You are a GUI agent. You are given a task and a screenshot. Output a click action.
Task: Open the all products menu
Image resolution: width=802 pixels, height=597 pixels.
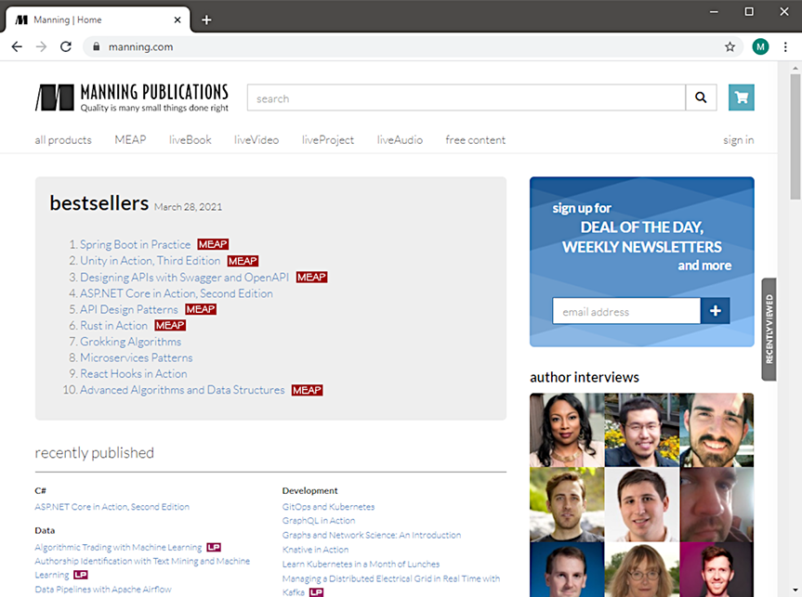[x=63, y=140]
